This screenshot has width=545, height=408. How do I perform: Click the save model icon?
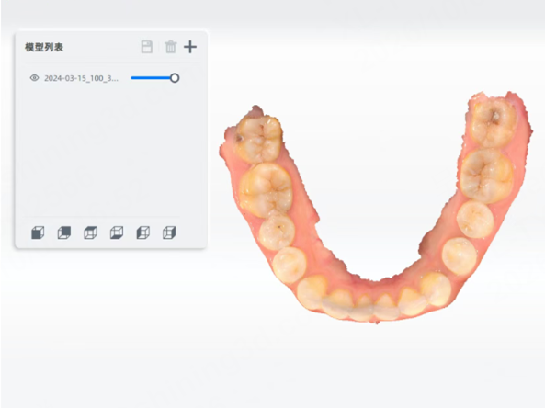[x=147, y=47]
